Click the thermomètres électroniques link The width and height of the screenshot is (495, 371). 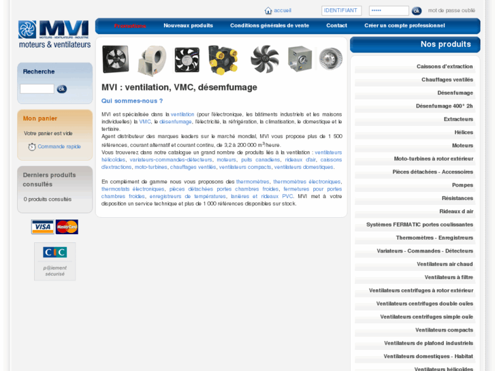[x=306, y=182]
